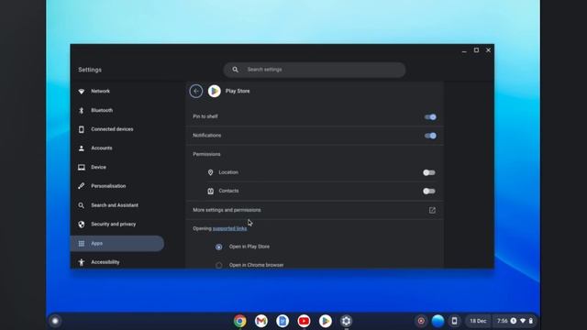Click the shield icon beside Security and privacy
This screenshot has width=587, height=330.
pos(82,224)
